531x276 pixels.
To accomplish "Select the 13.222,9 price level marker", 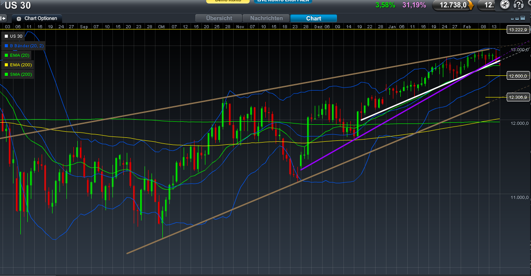I will pos(518,29).
